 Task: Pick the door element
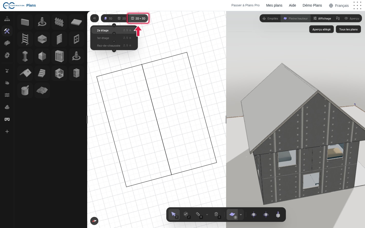coord(59,39)
